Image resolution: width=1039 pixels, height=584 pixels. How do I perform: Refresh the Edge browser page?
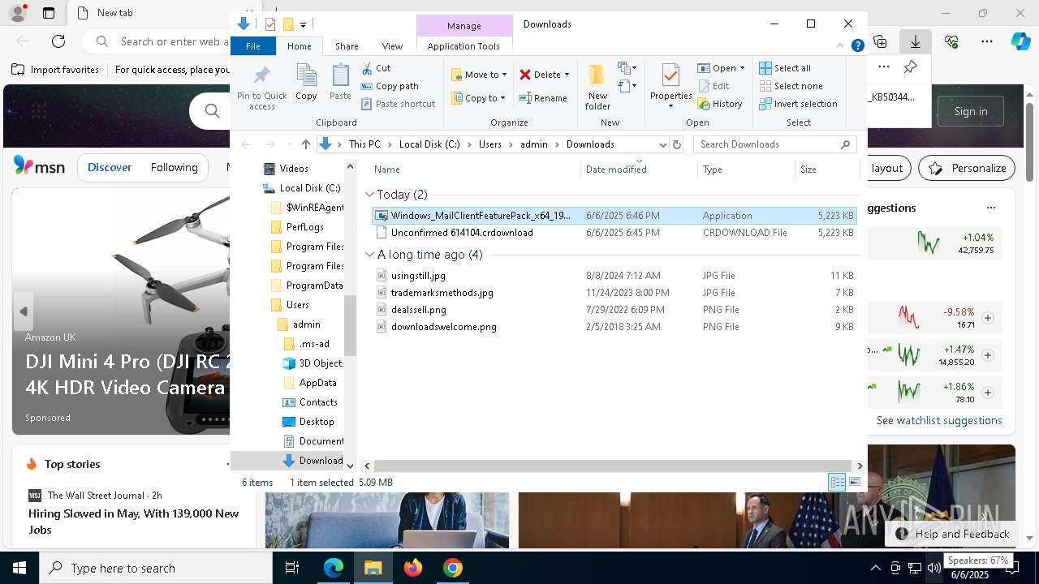(x=58, y=41)
